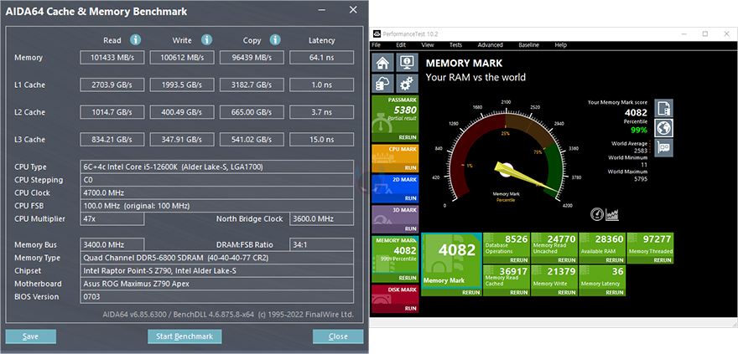Click the info icon beside Copy
The width and height of the screenshot is (738, 354).
click(275, 40)
